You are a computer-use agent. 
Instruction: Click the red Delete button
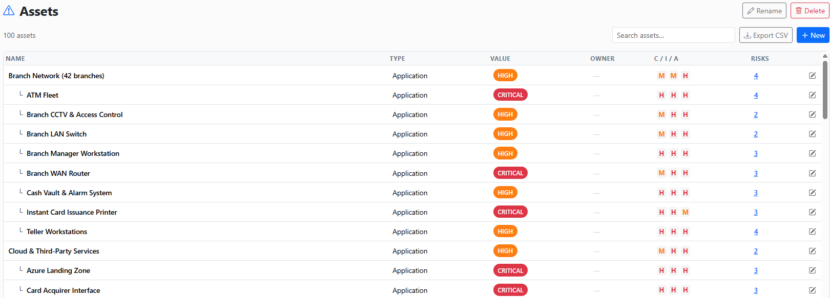coord(810,11)
